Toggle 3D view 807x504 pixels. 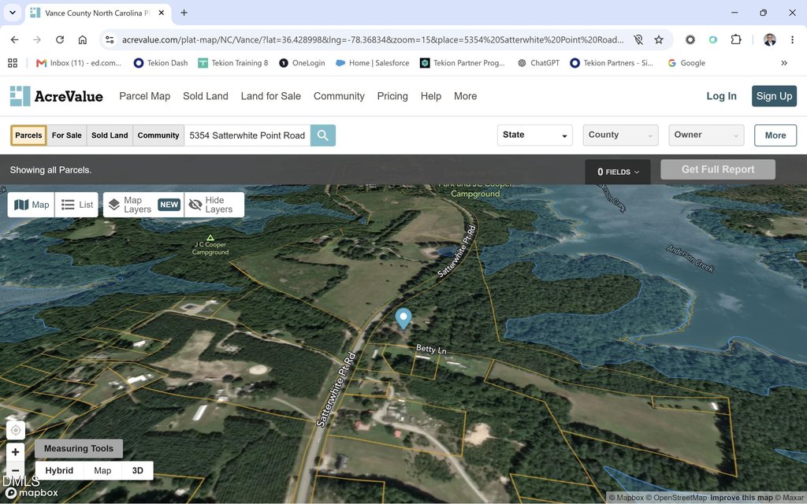click(137, 471)
